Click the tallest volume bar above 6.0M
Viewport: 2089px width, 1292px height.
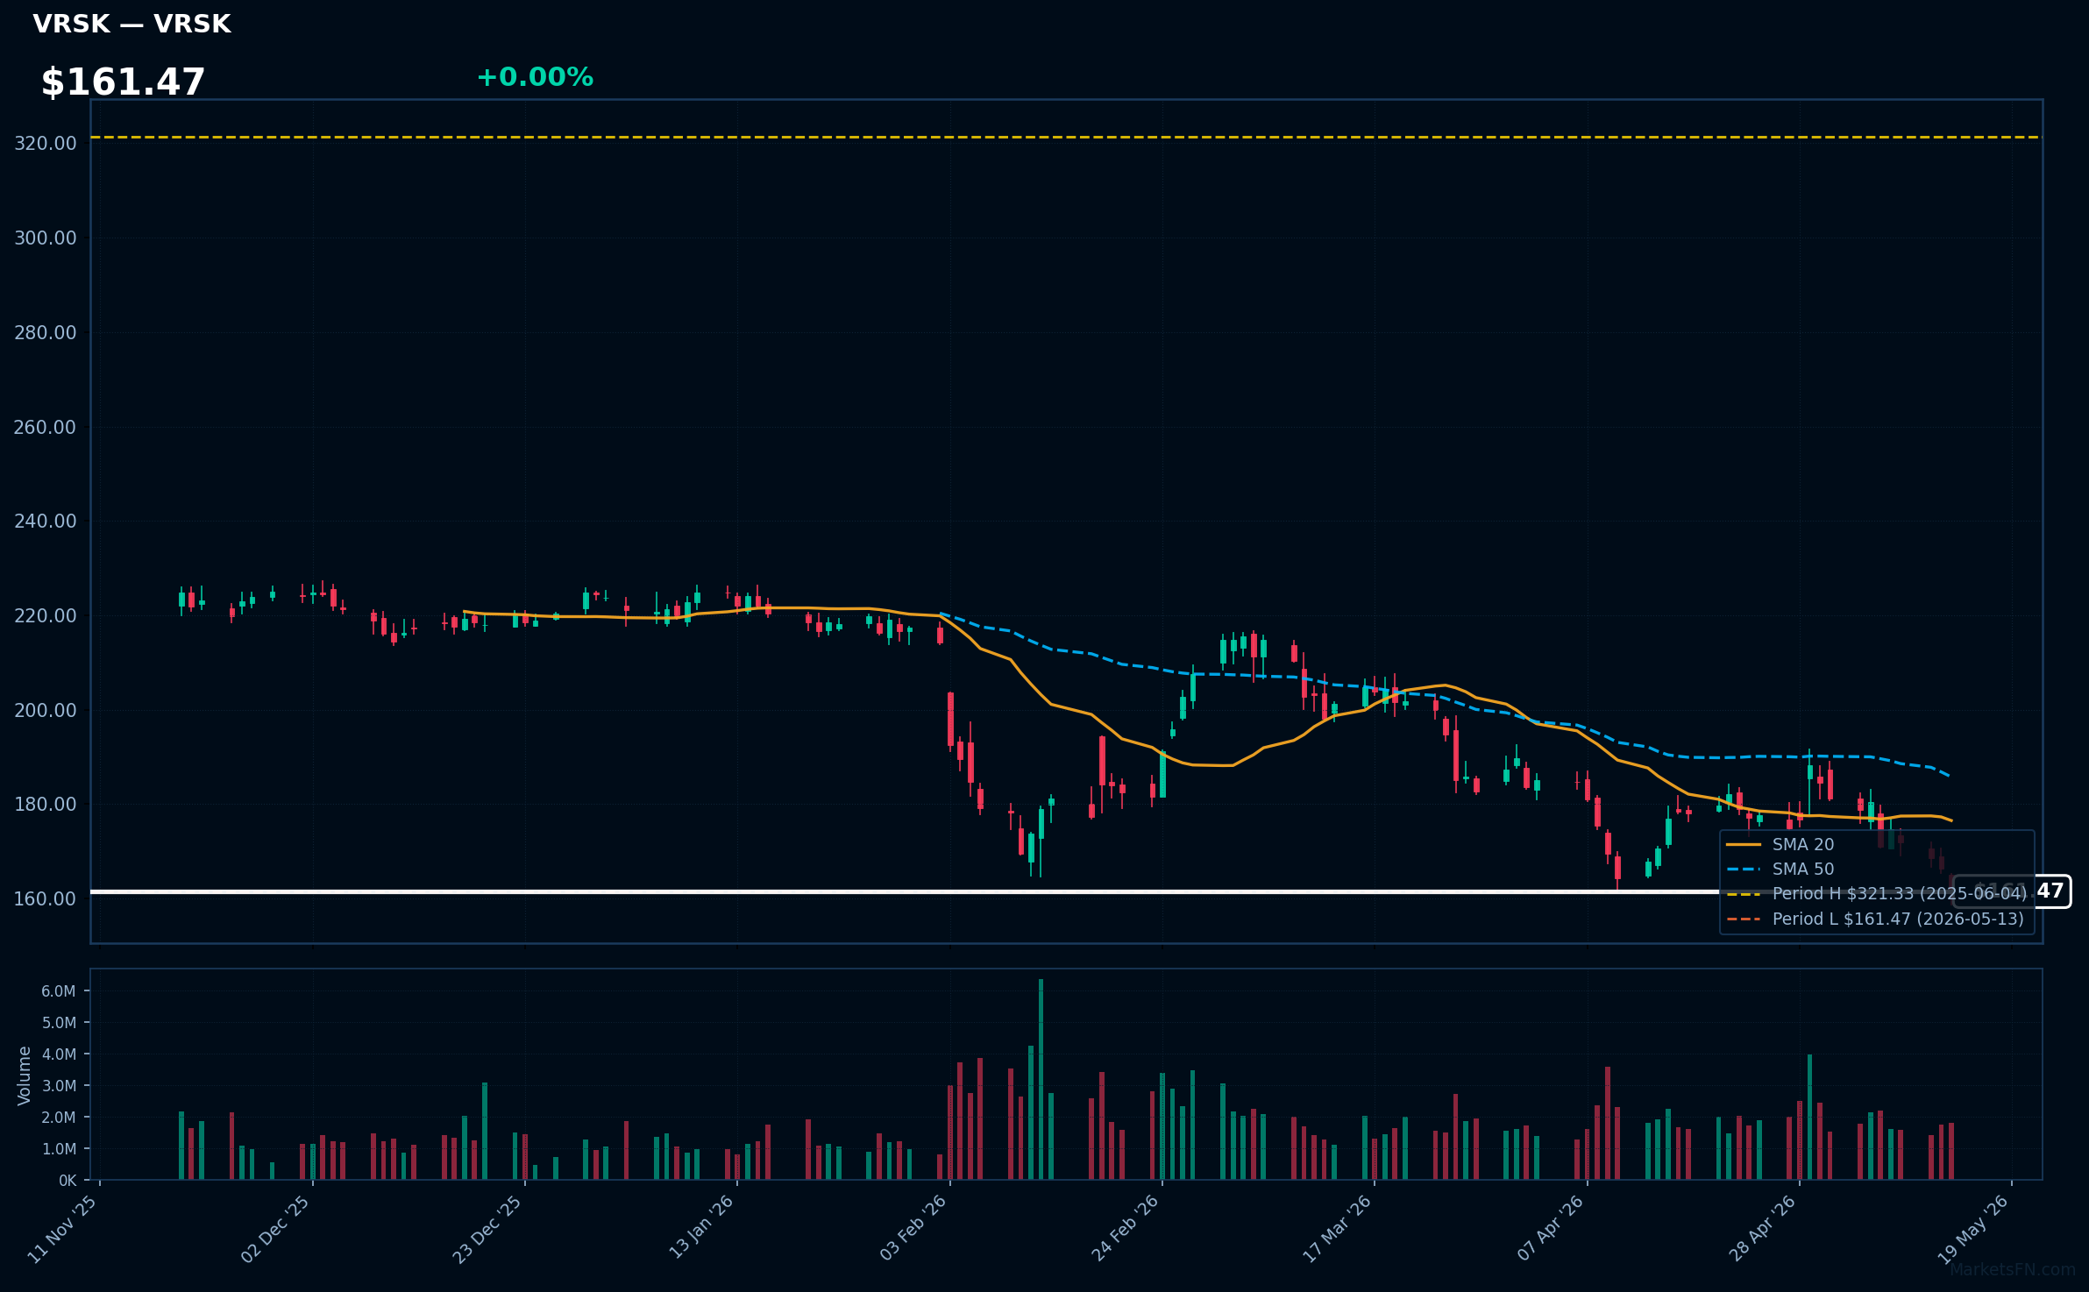[x=1041, y=1079]
